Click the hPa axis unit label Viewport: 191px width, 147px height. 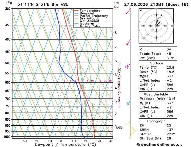pyautogui.click(x=9, y=3)
